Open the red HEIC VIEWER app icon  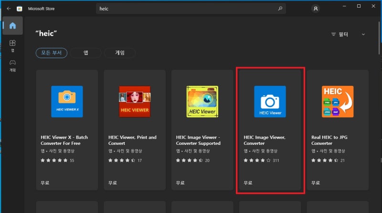(x=135, y=101)
